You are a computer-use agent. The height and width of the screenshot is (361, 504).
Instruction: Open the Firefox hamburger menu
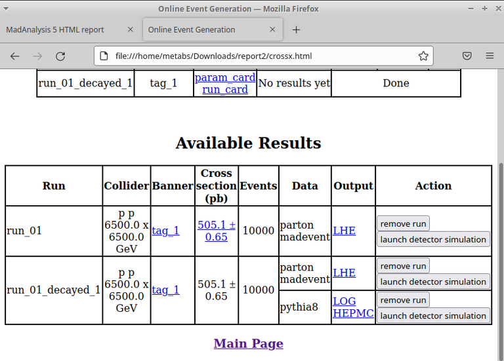(490, 56)
